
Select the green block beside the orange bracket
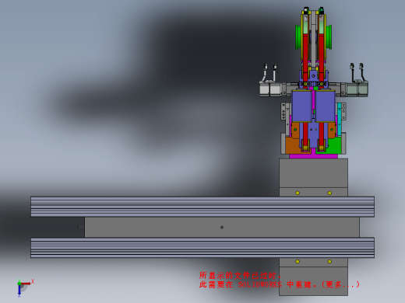pyautogui.click(x=335, y=147)
